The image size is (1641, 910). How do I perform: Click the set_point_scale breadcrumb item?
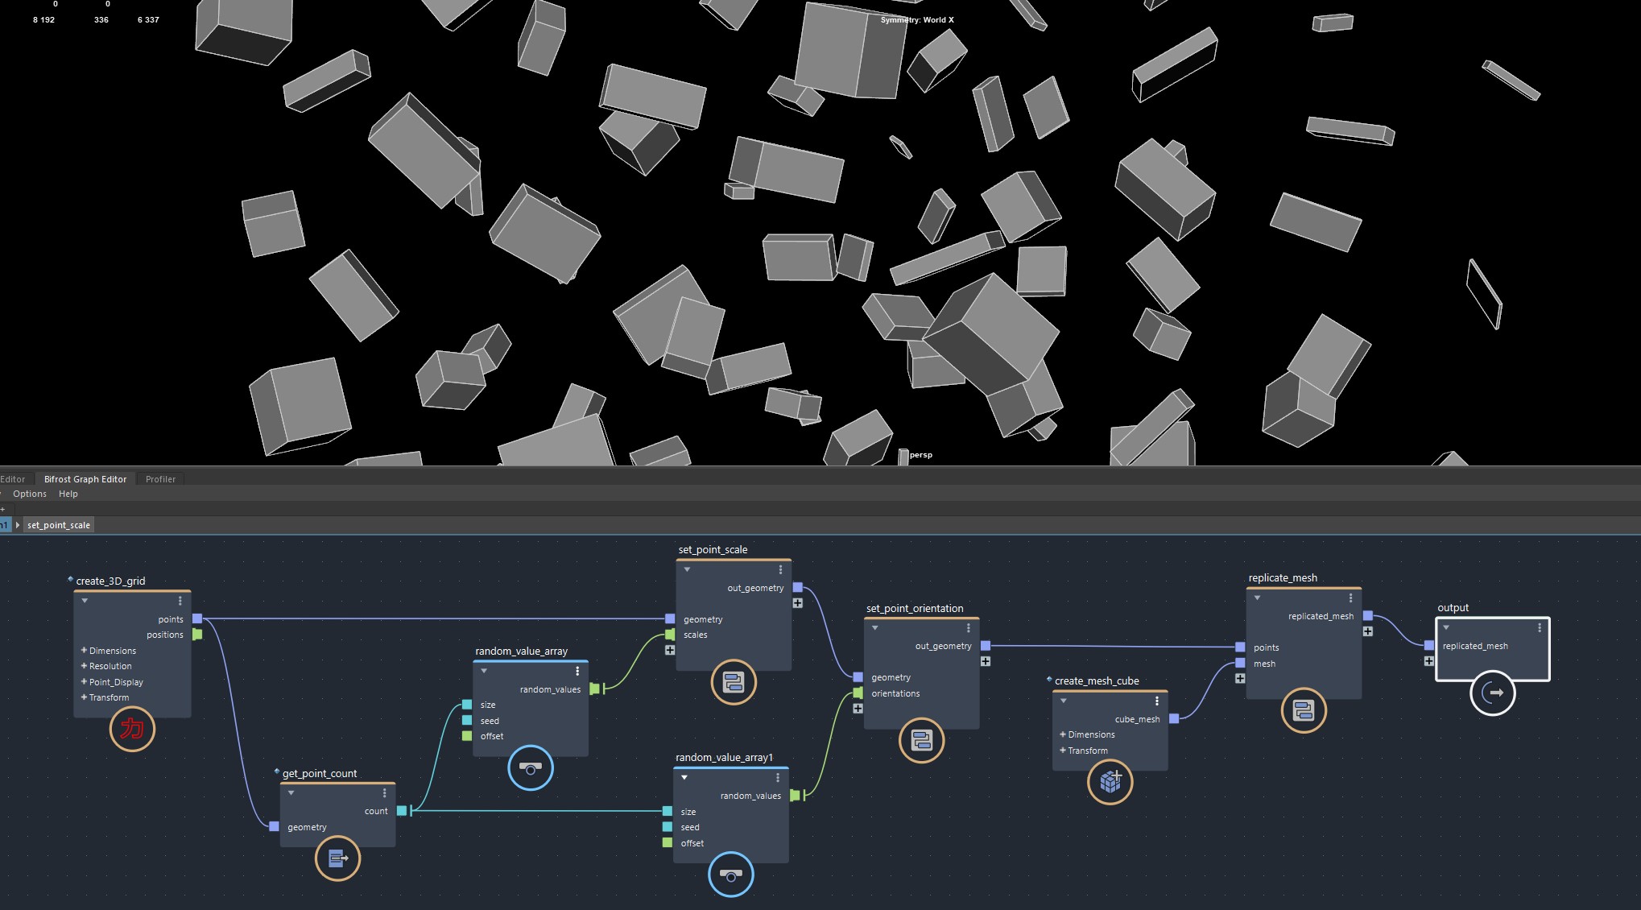coord(59,525)
